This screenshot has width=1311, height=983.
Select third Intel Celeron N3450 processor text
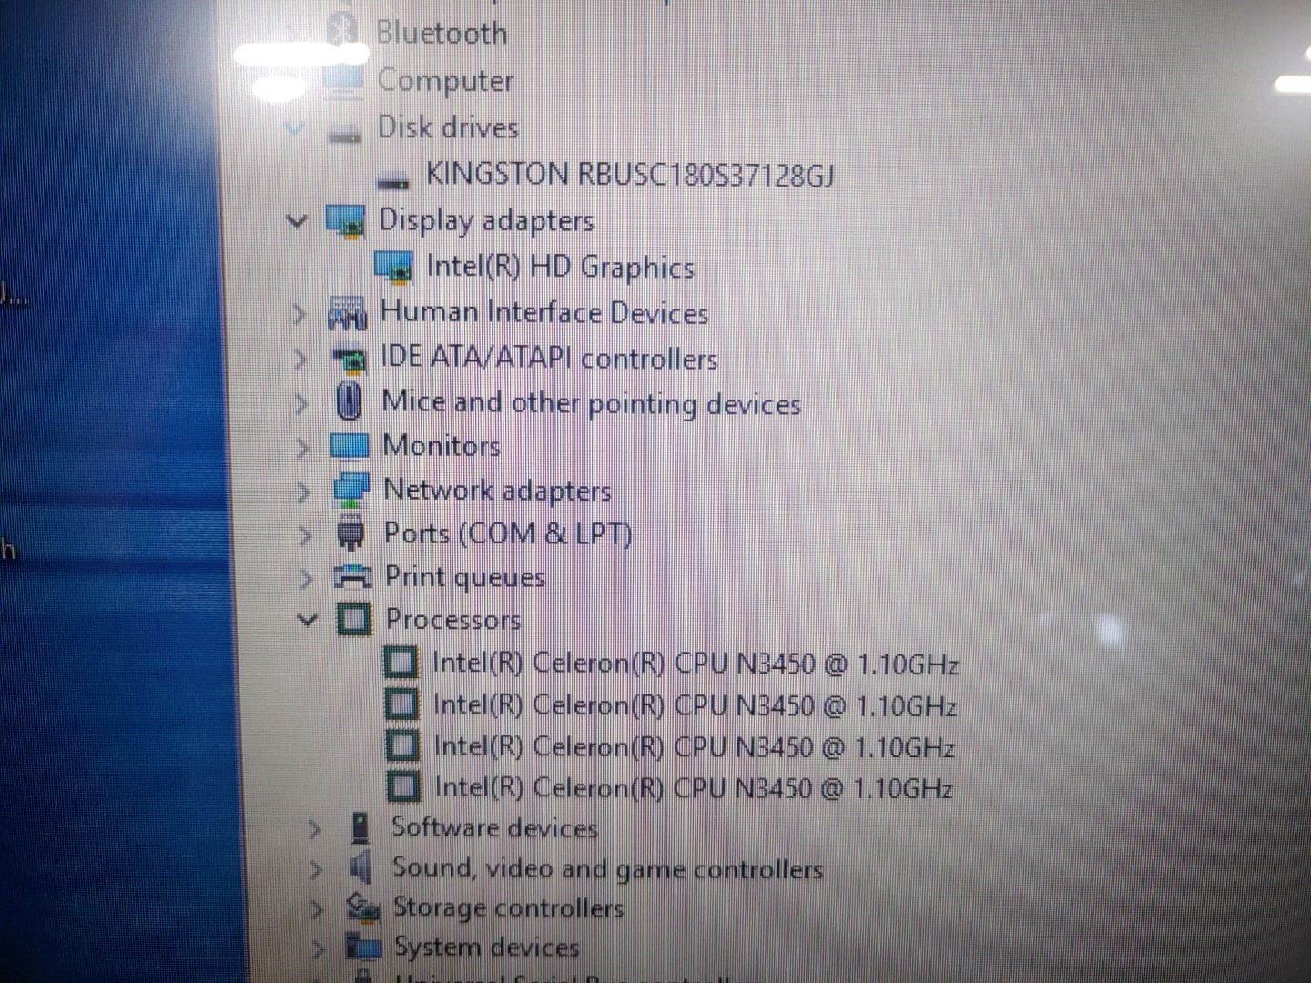(695, 747)
